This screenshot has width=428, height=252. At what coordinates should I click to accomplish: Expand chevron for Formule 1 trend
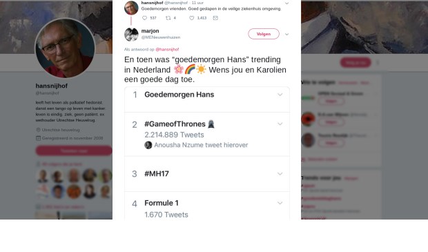coord(280,203)
